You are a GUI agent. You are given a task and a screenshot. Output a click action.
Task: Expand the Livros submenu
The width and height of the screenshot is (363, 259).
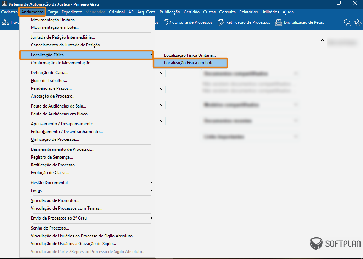[86, 191]
